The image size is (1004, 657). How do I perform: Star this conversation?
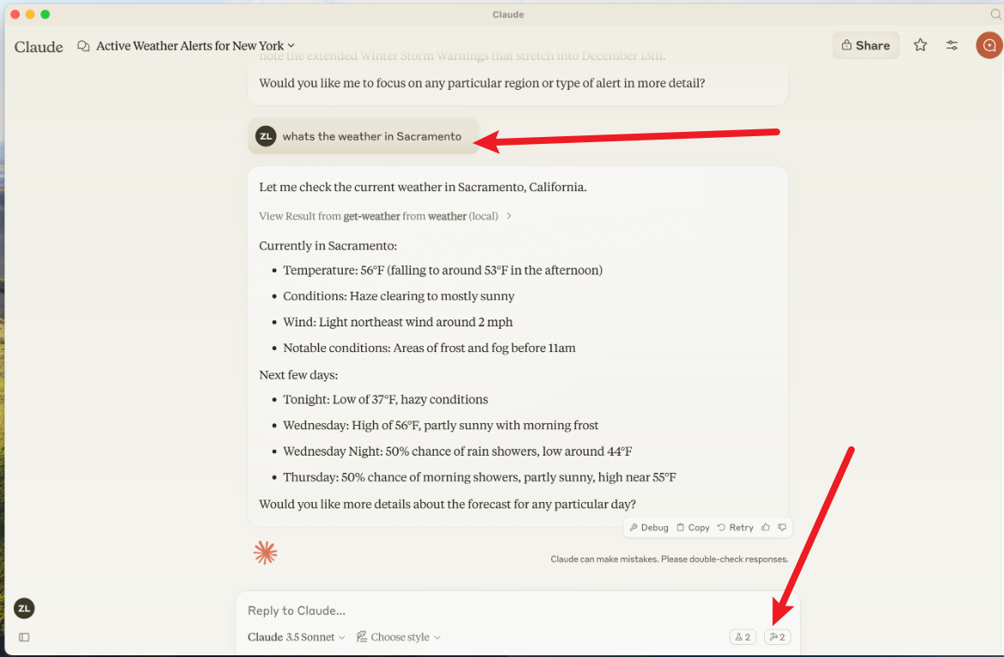click(x=920, y=45)
